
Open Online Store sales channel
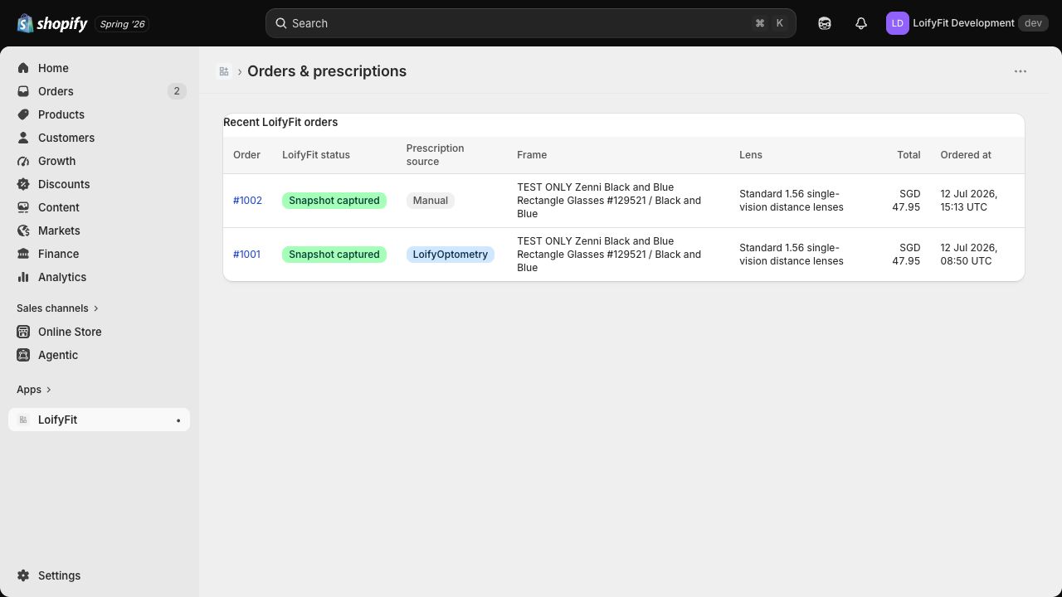(99, 332)
